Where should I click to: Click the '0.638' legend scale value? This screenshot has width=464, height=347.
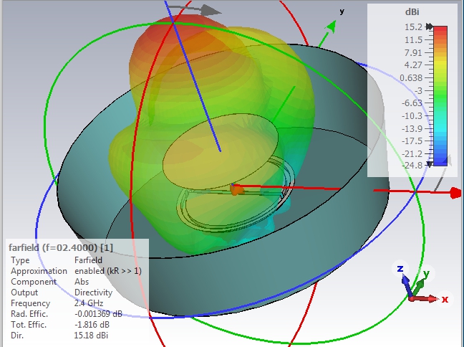tap(411, 77)
